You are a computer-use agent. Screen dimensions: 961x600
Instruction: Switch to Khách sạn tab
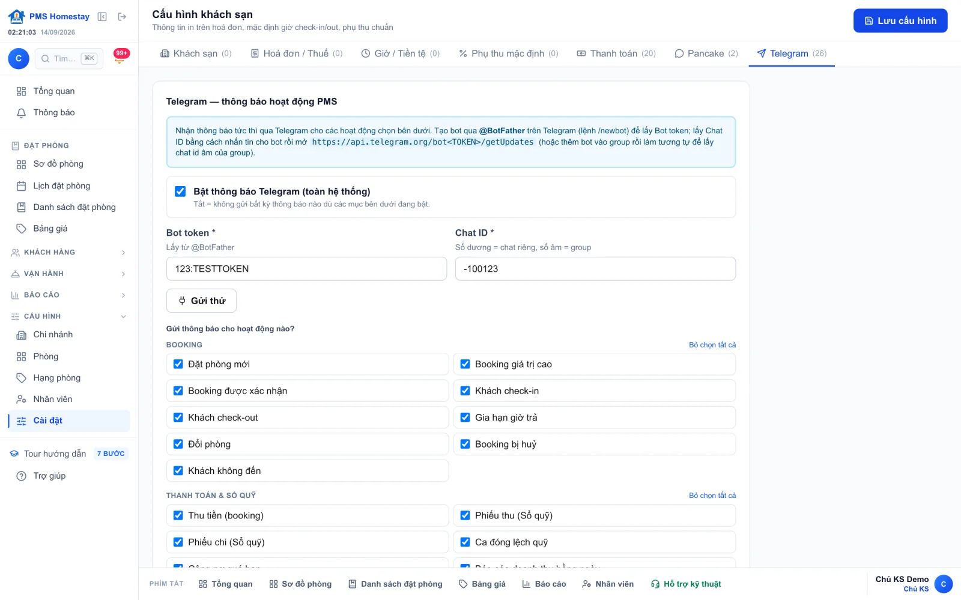coord(196,53)
